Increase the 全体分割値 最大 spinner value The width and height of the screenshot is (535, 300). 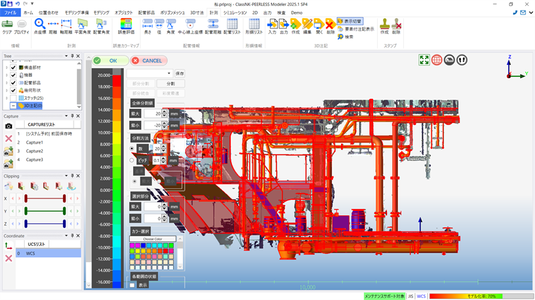[x=165, y=111]
